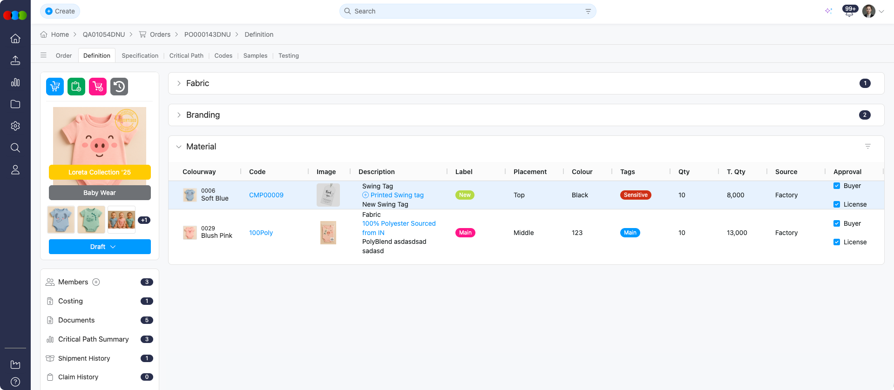Open the CMP00009 code link

[x=266, y=195]
